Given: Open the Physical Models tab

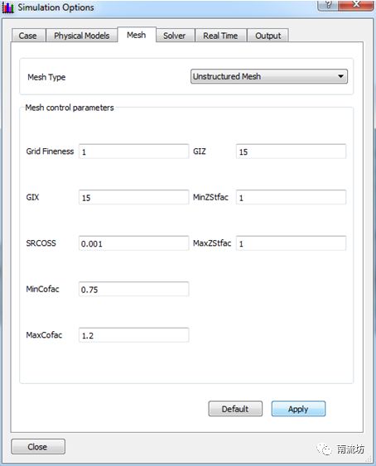Looking at the screenshot, I should point(81,36).
